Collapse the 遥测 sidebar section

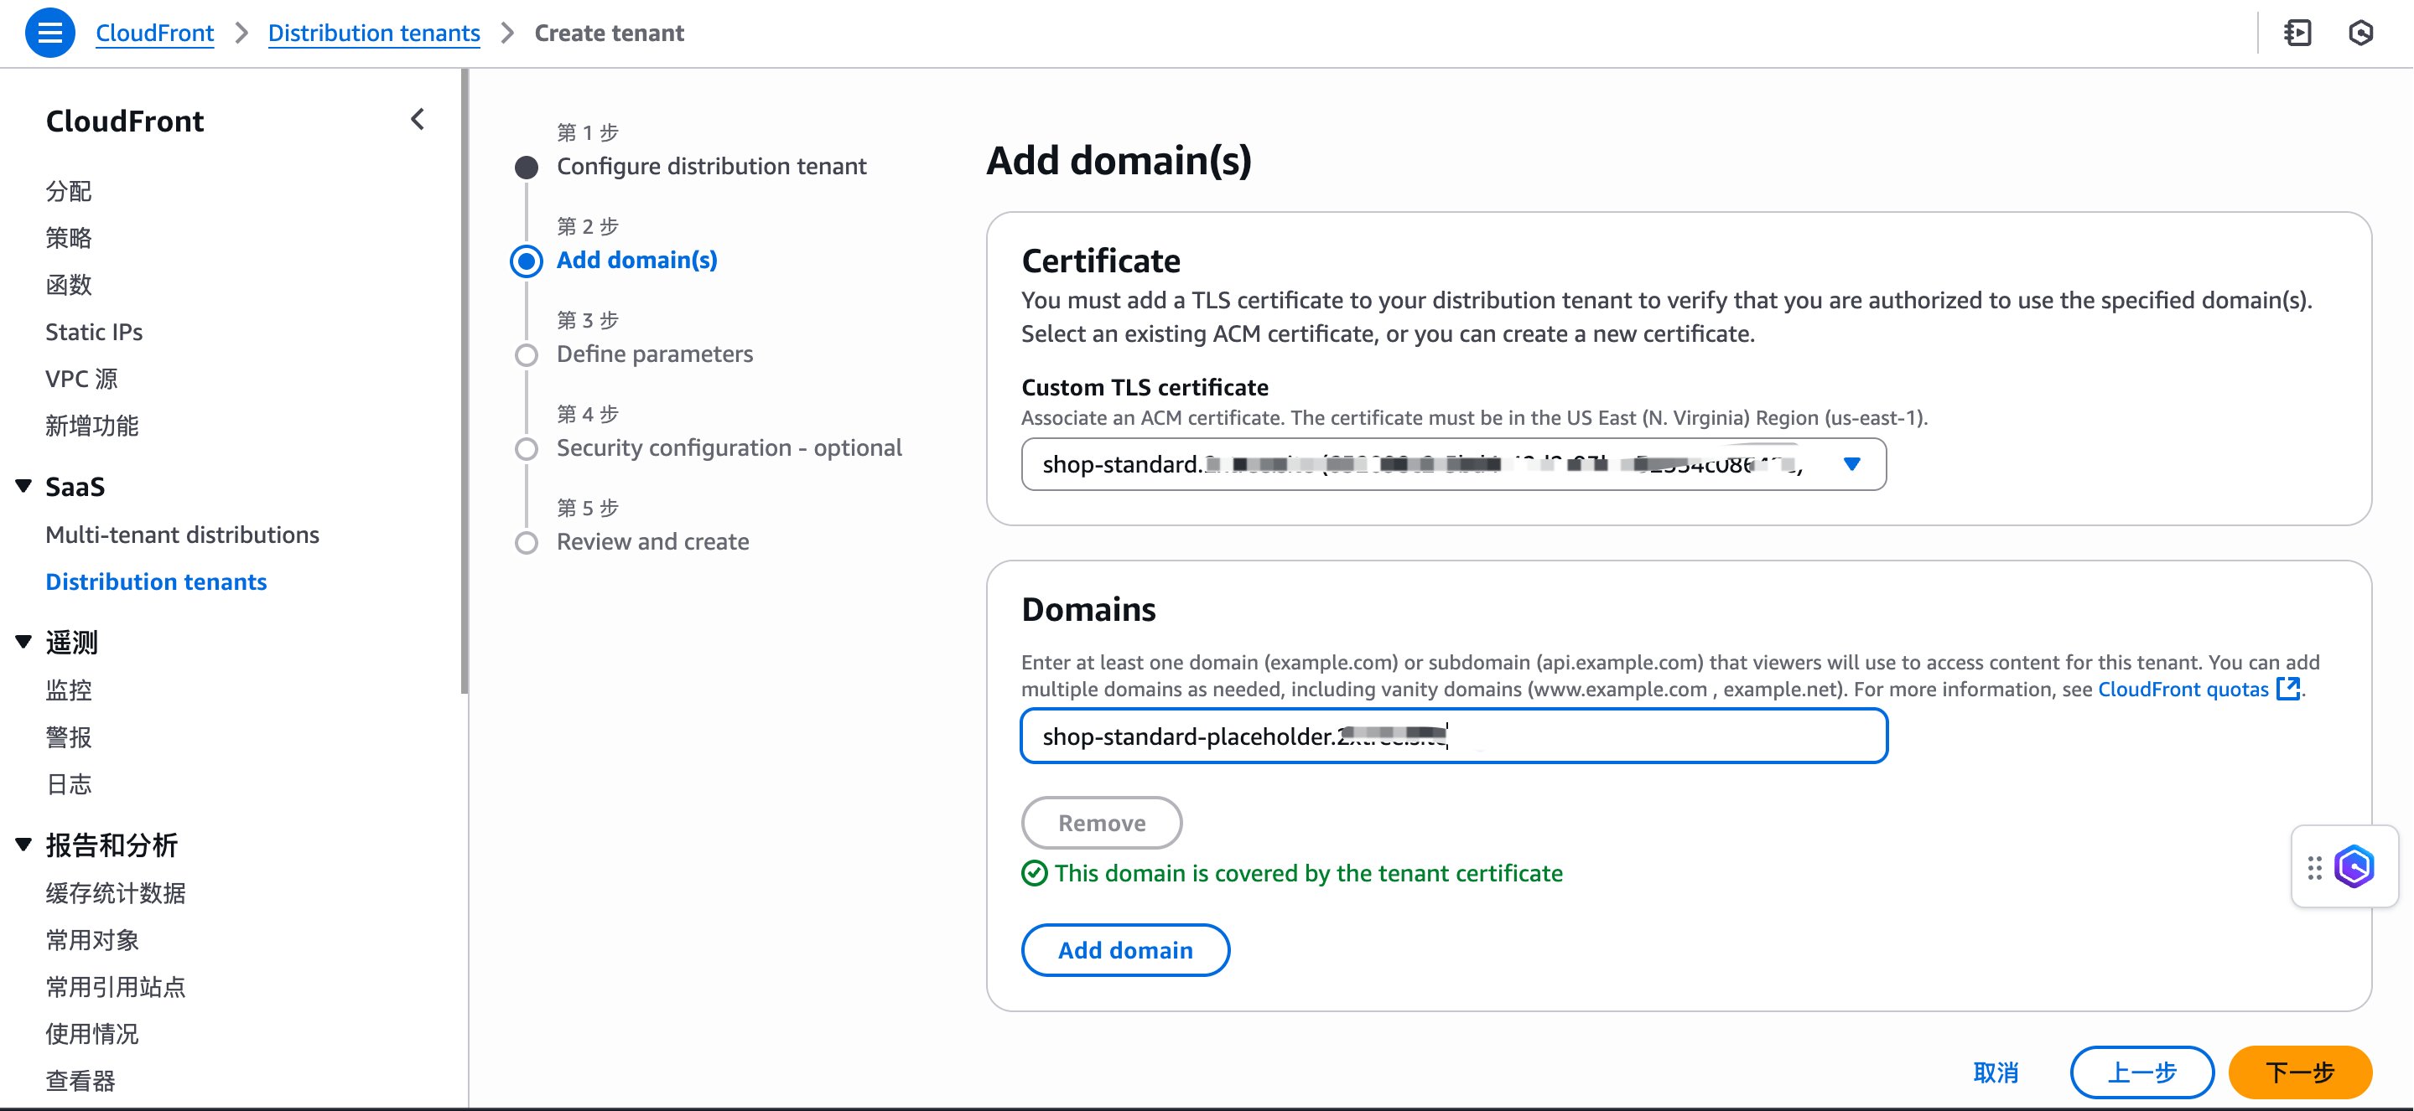tap(23, 642)
